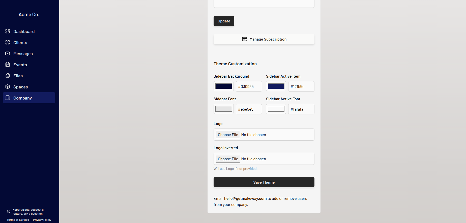Choose a file for Logo Inverted
466x223 pixels.
228,159
